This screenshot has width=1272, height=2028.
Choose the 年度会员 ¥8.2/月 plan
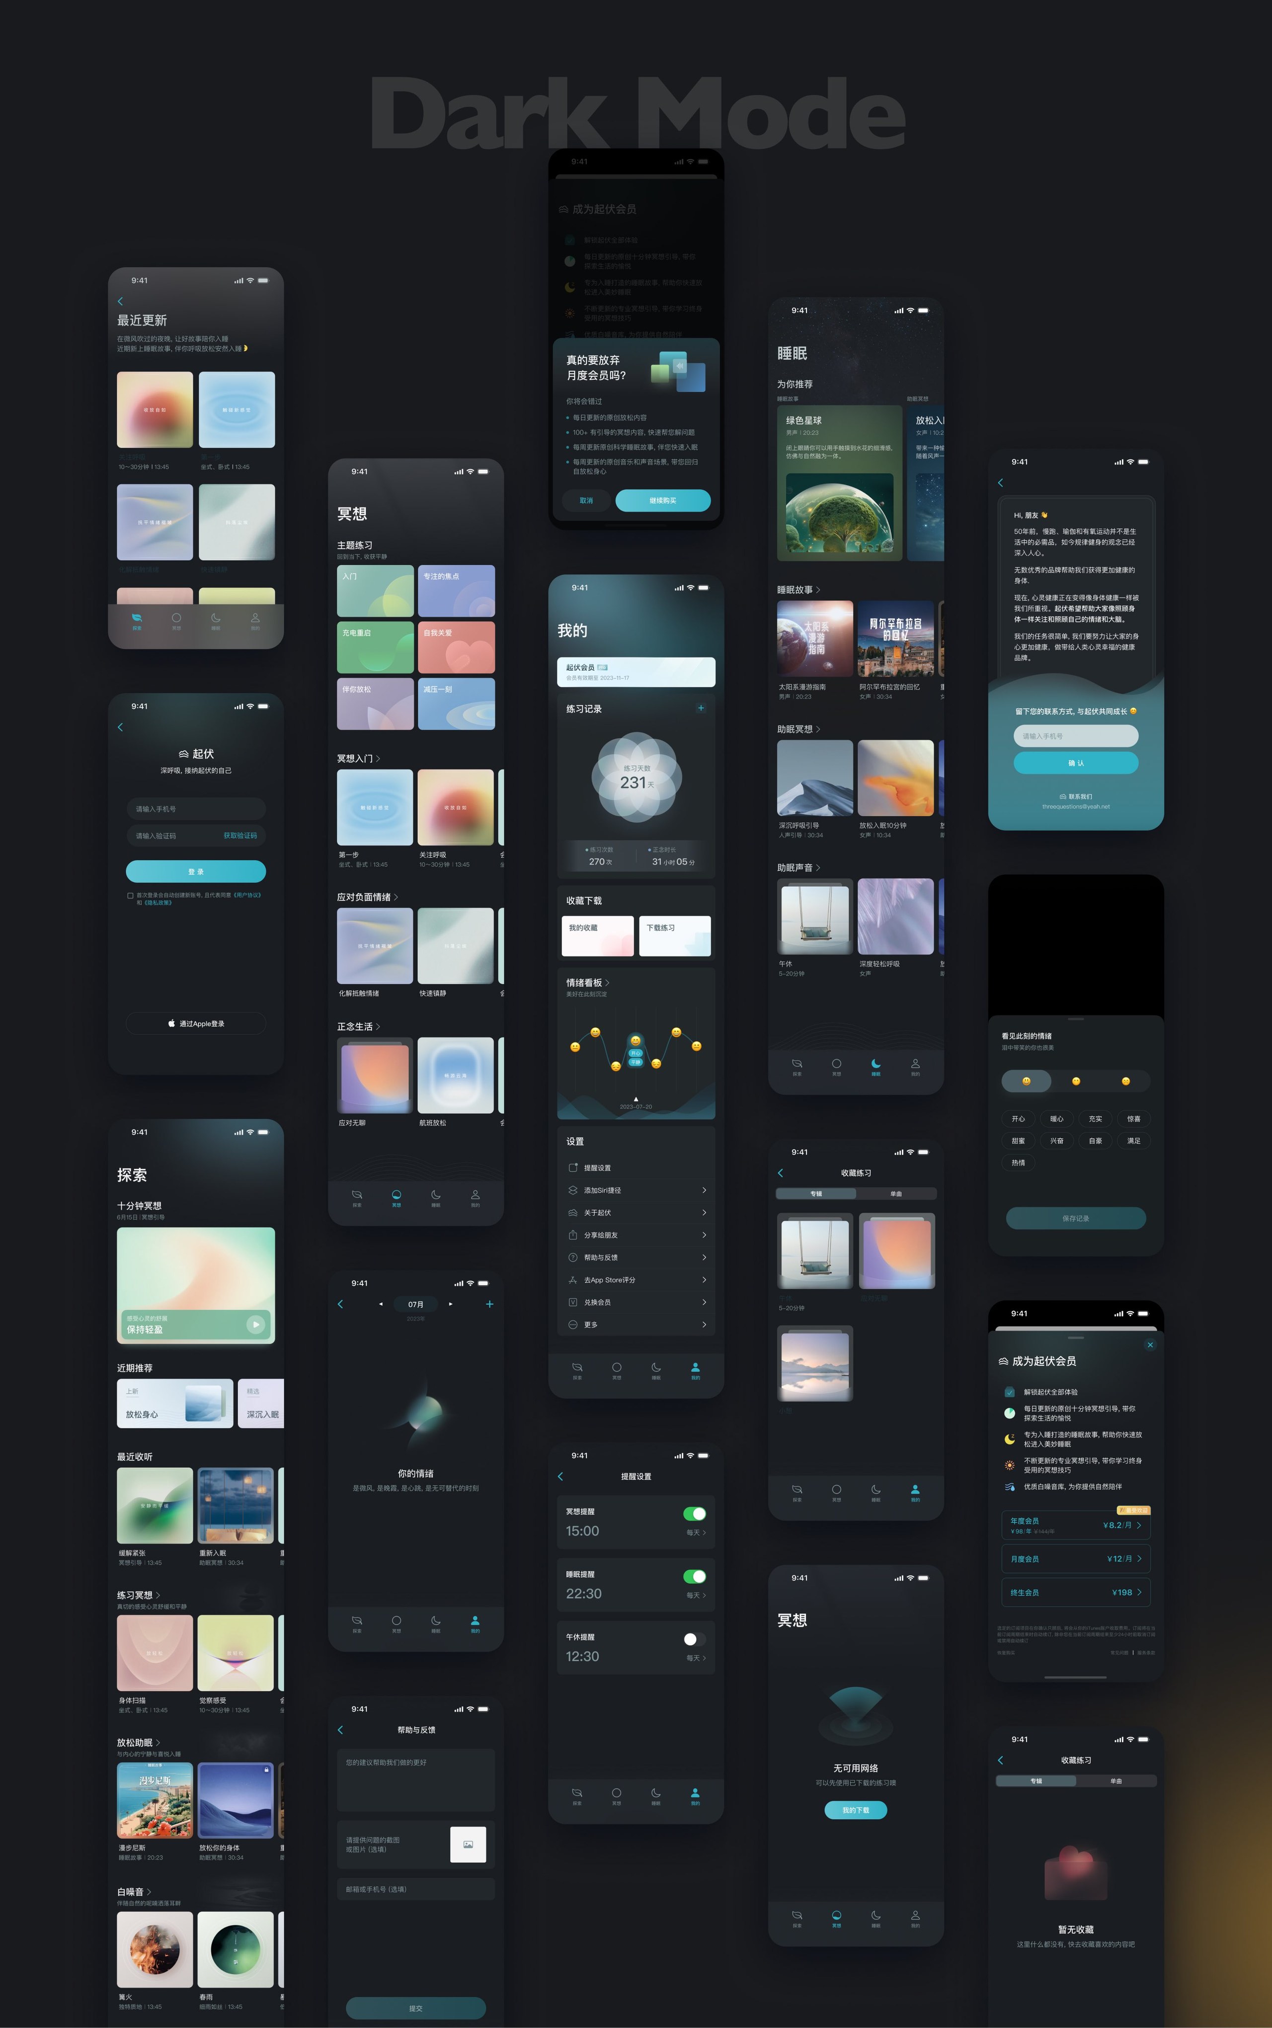tap(1075, 1525)
